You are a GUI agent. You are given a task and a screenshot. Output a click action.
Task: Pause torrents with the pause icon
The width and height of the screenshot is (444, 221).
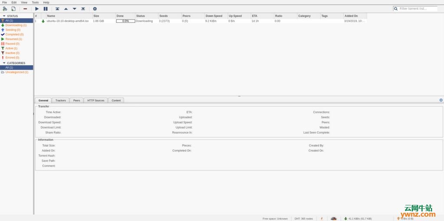click(46, 9)
